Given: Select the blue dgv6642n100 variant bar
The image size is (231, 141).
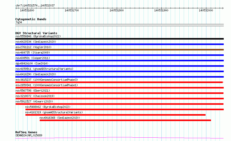Looking at the screenshot, I should (119, 66).
